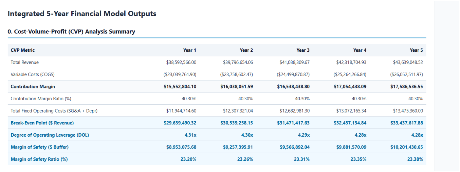Viewport: 460px width, 172px height.
Task: Click fixed costs value $12,307,321.04
Action: [238, 111]
